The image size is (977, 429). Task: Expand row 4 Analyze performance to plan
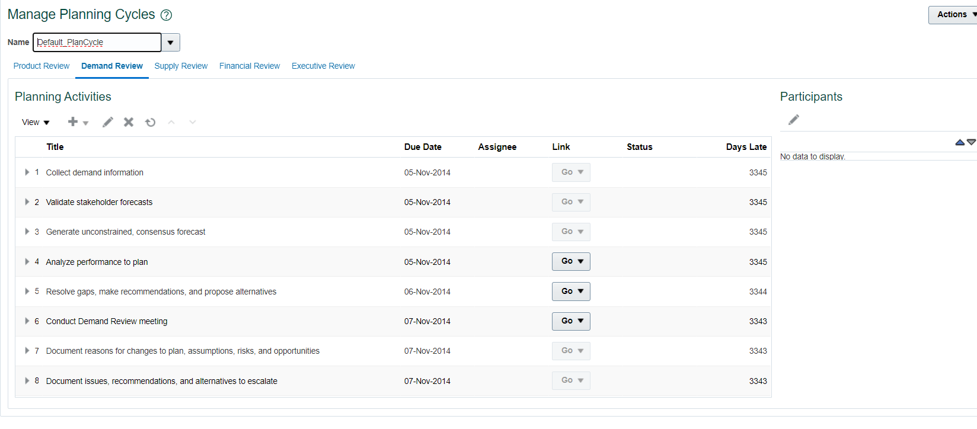(27, 261)
